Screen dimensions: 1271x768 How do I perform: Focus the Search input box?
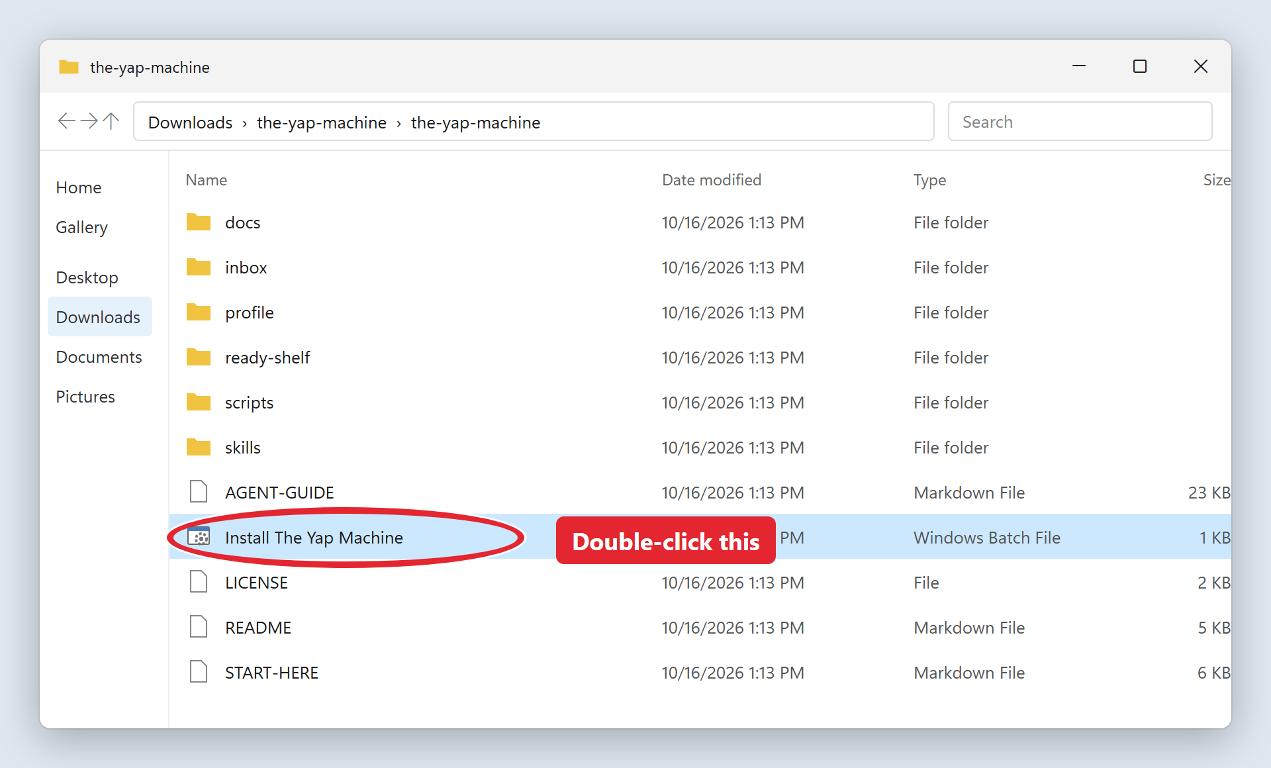coord(1080,122)
